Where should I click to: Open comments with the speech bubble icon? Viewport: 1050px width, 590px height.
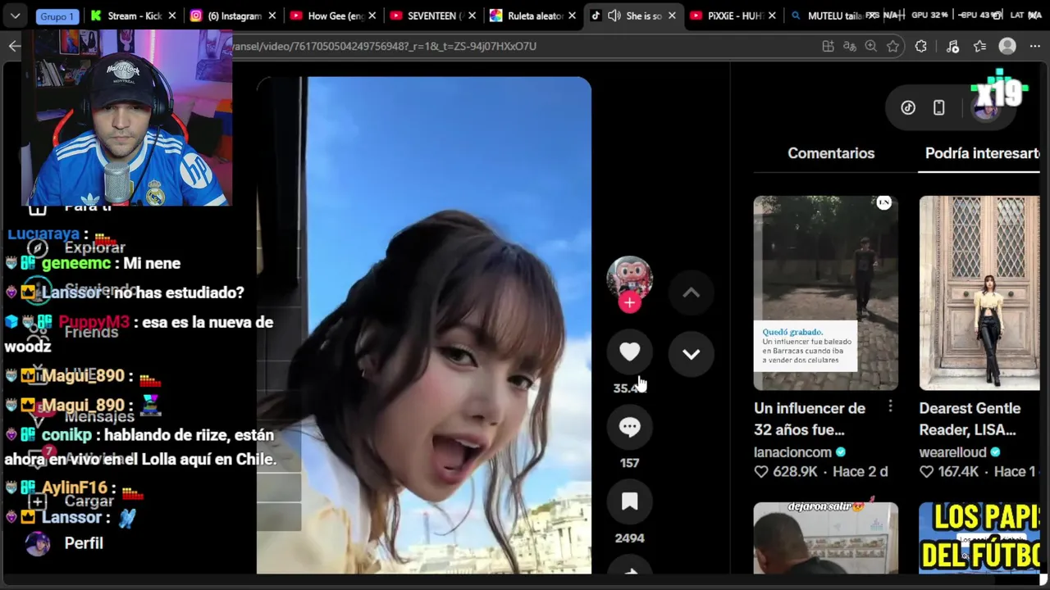tap(629, 427)
